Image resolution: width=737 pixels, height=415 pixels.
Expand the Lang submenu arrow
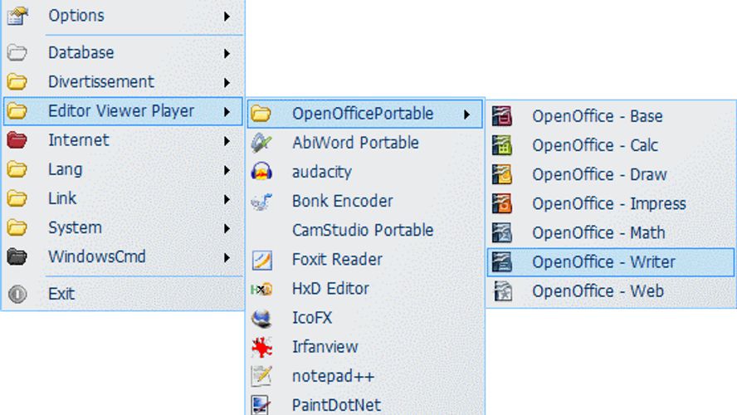point(227,170)
